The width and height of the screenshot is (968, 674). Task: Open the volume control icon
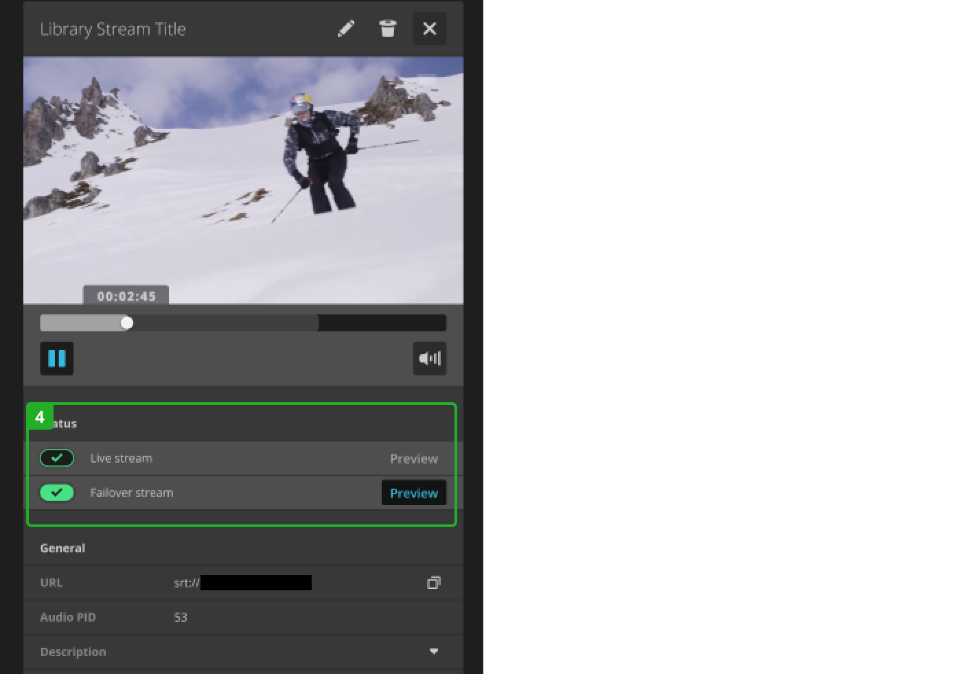[x=430, y=358]
